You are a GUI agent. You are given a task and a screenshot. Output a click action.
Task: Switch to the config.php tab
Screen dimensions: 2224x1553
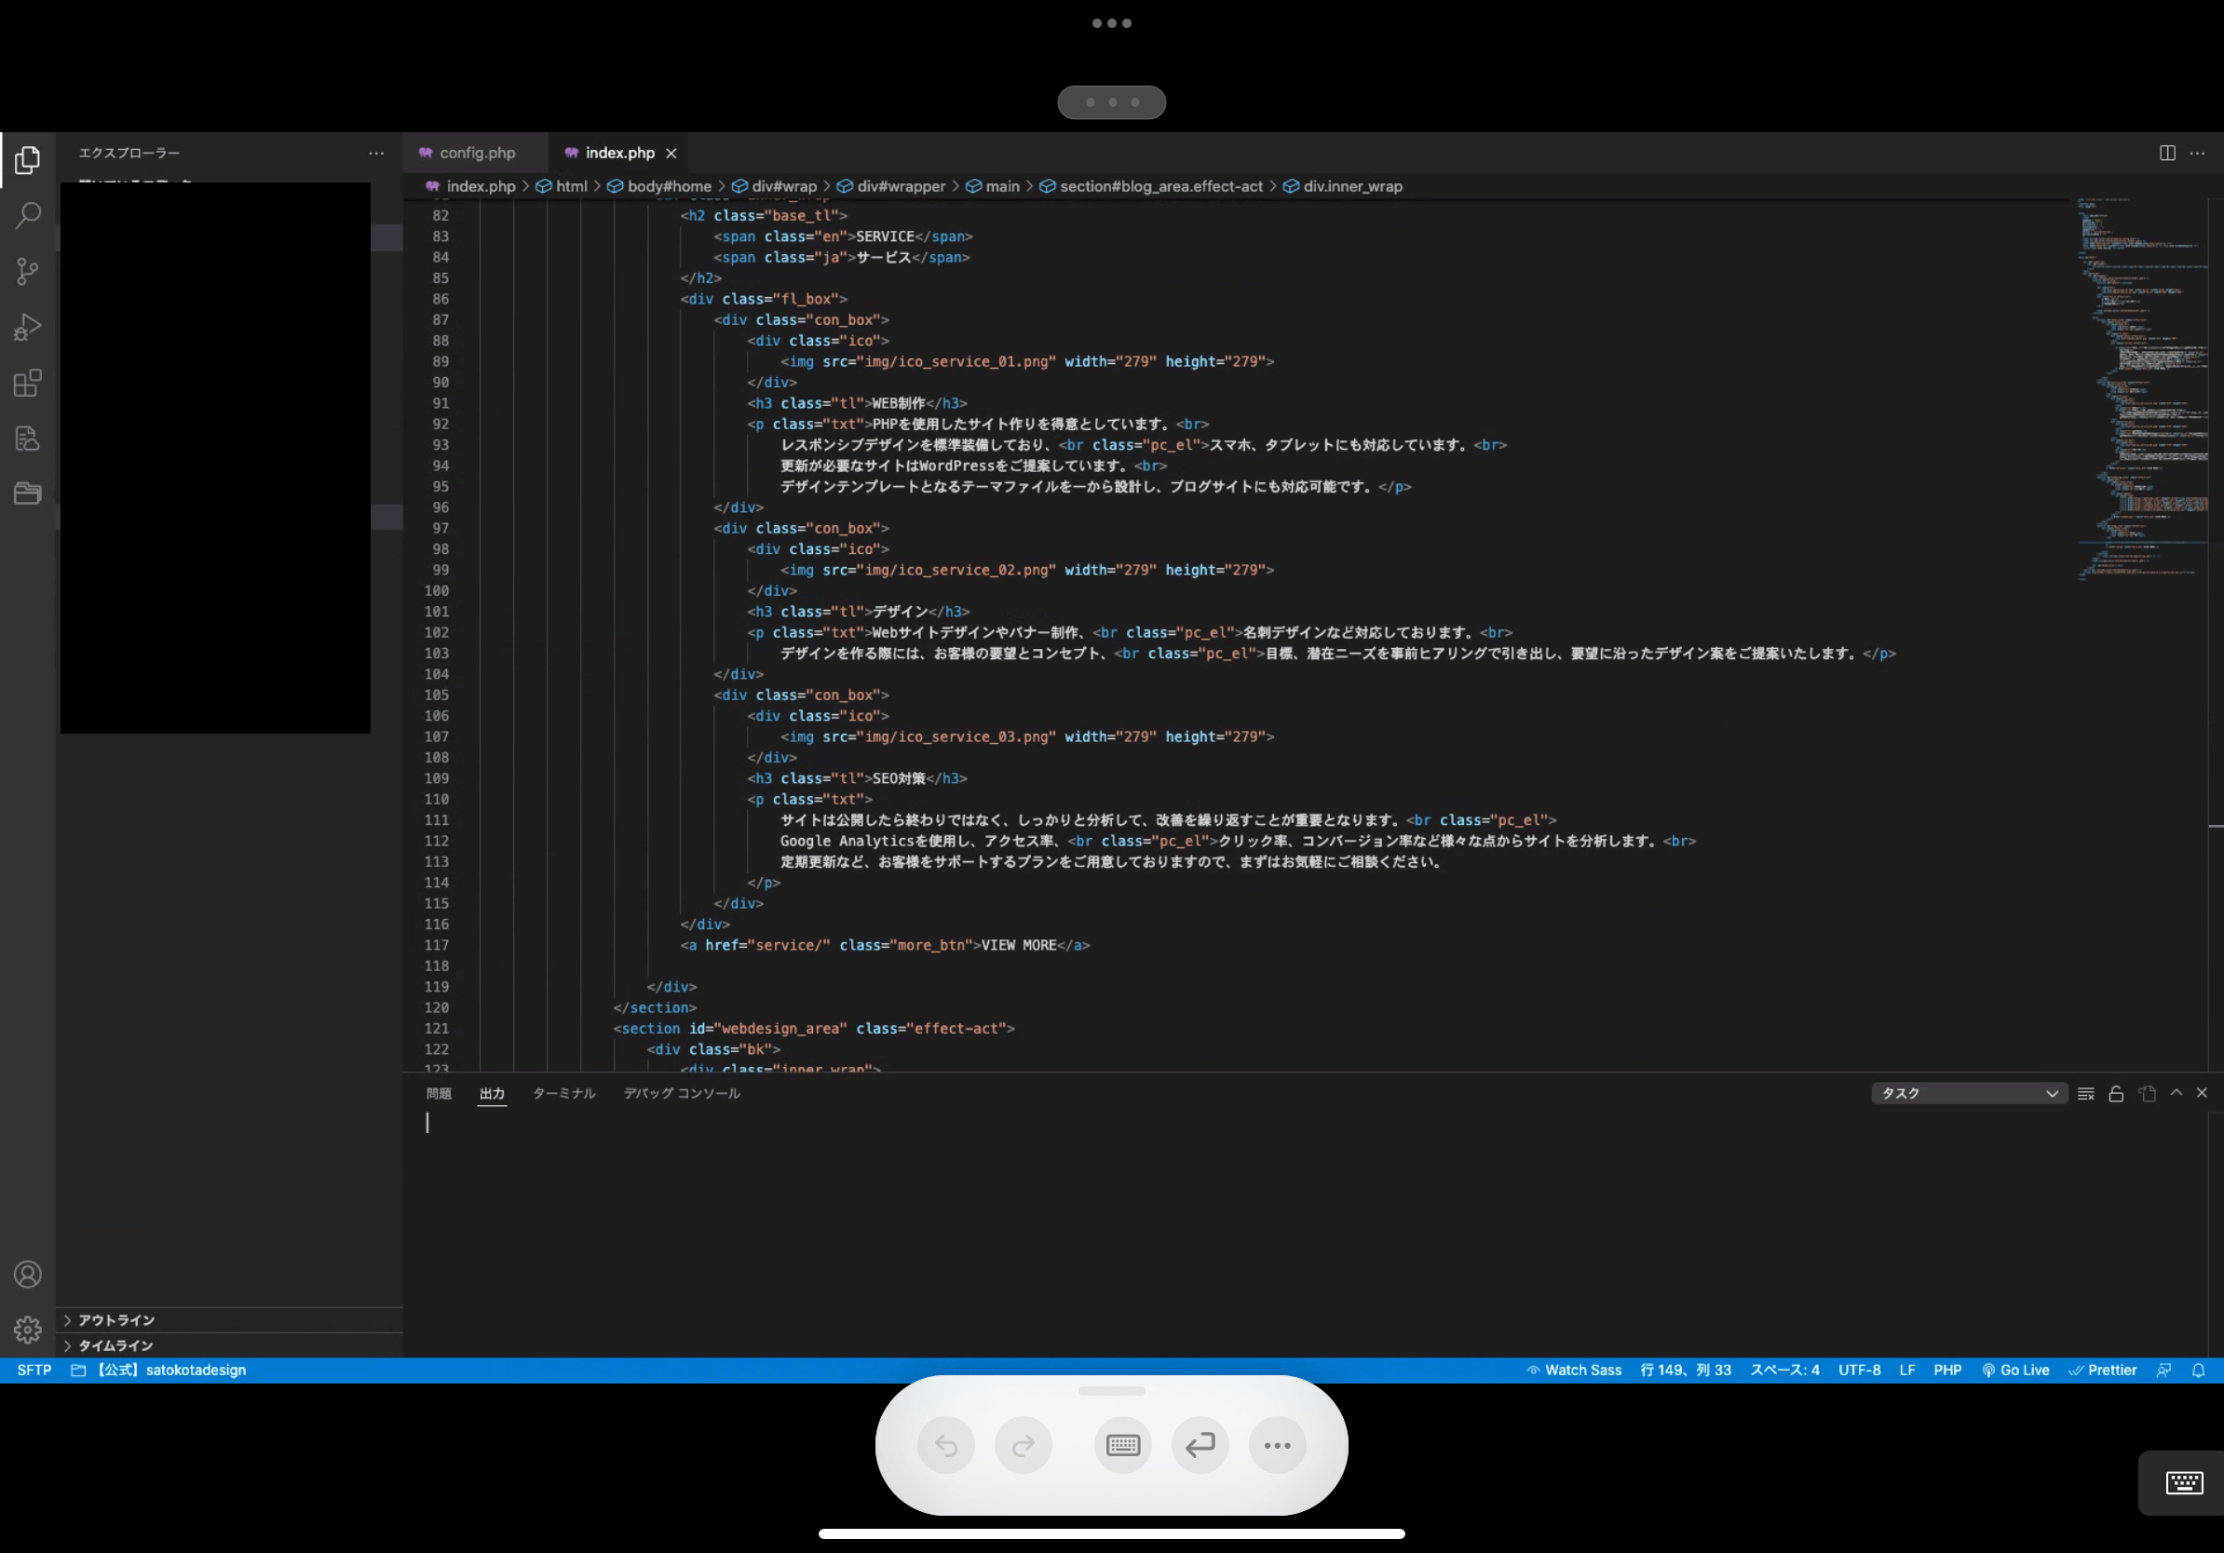pyautogui.click(x=477, y=153)
